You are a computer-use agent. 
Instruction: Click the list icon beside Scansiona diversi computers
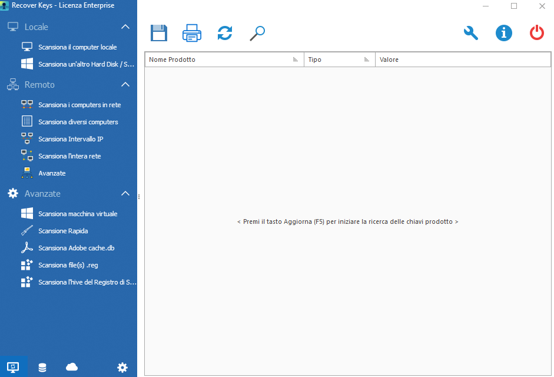[27, 121]
